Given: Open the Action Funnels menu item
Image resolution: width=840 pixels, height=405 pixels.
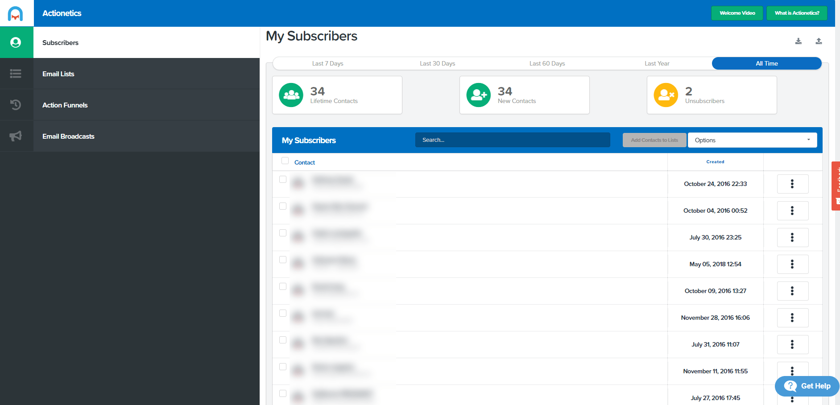Looking at the screenshot, I should (x=146, y=105).
